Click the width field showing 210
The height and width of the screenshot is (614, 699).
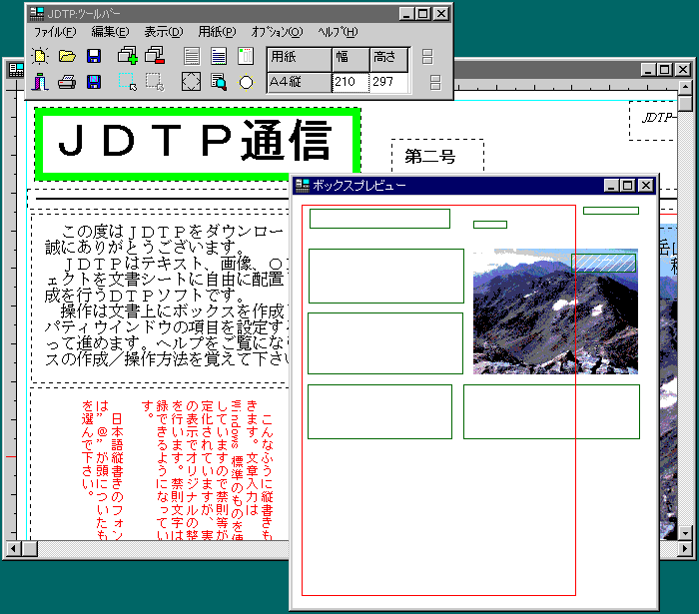(350, 83)
